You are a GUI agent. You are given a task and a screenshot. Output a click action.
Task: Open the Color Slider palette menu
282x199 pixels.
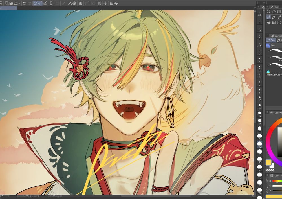(x=267, y=175)
